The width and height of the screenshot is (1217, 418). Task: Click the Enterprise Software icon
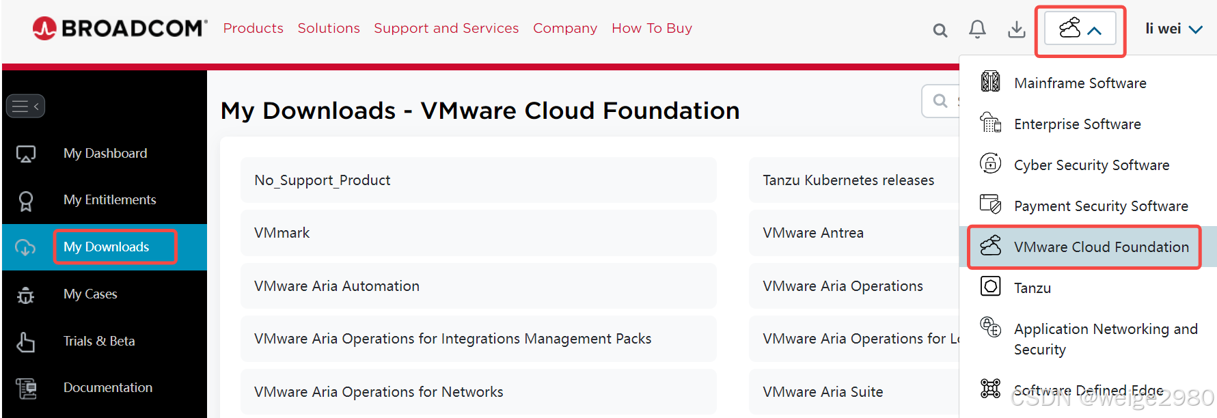pyautogui.click(x=991, y=122)
